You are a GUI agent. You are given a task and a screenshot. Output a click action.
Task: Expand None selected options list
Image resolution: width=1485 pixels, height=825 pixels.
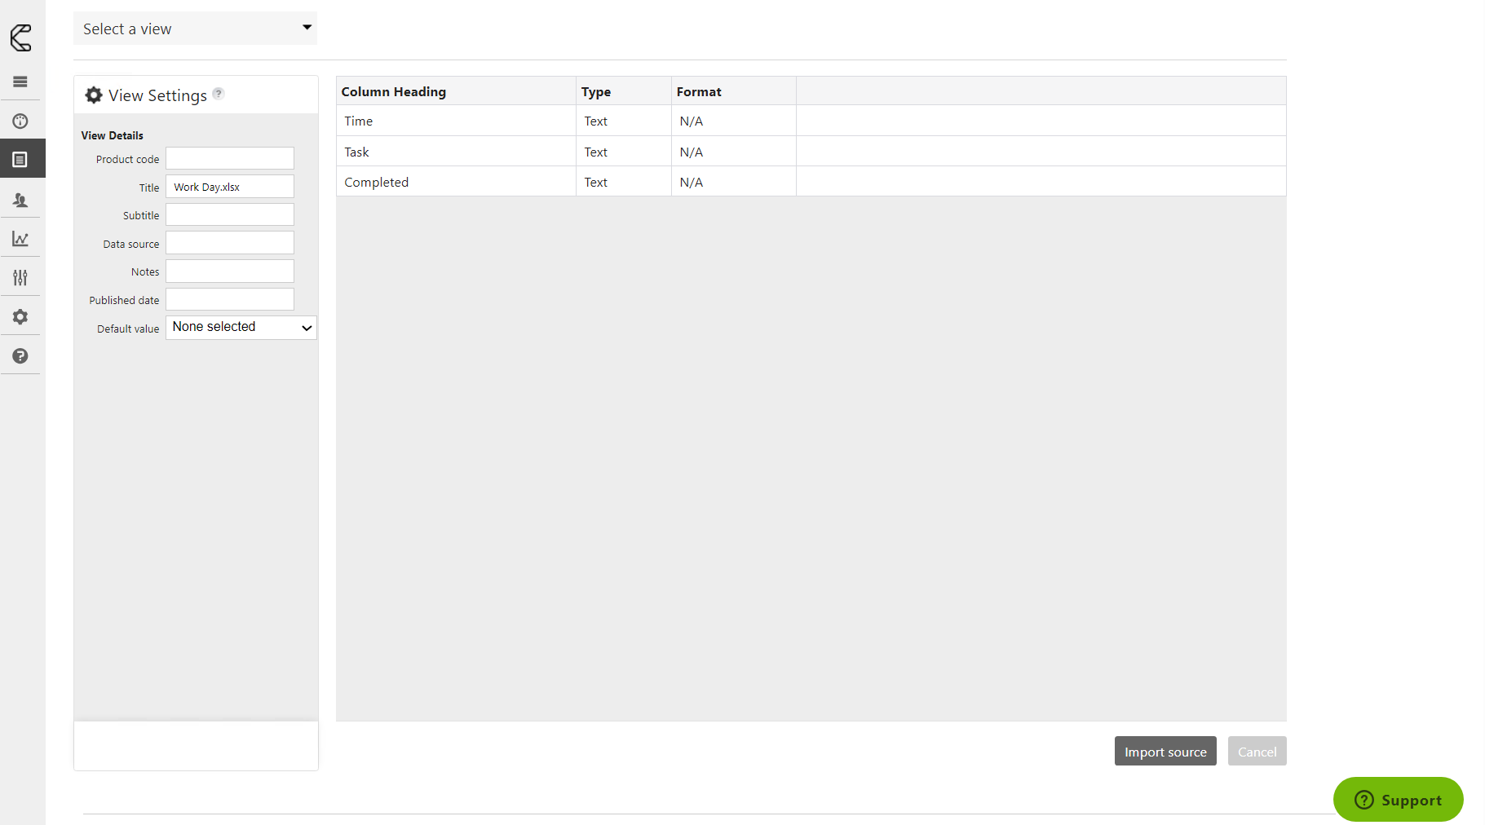pos(240,327)
